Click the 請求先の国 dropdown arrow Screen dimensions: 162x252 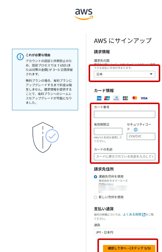pos(151,74)
